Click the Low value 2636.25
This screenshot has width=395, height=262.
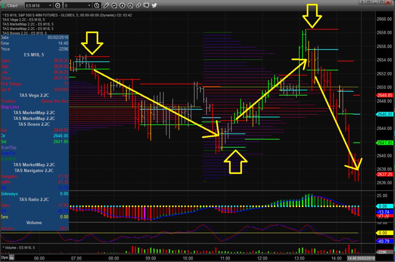coord(61,72)
